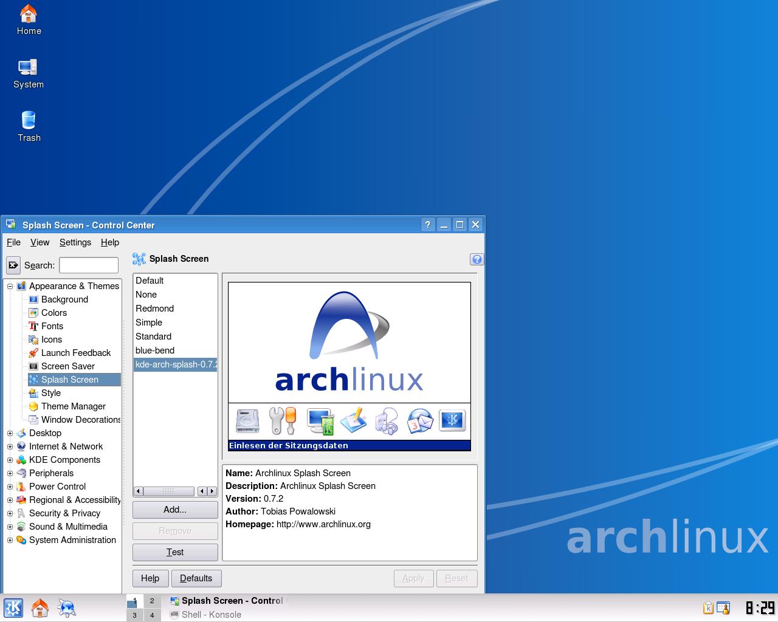778x622 pixels.
Task: Launch Konqueror browser from the panel
Action: click(67, 608)
